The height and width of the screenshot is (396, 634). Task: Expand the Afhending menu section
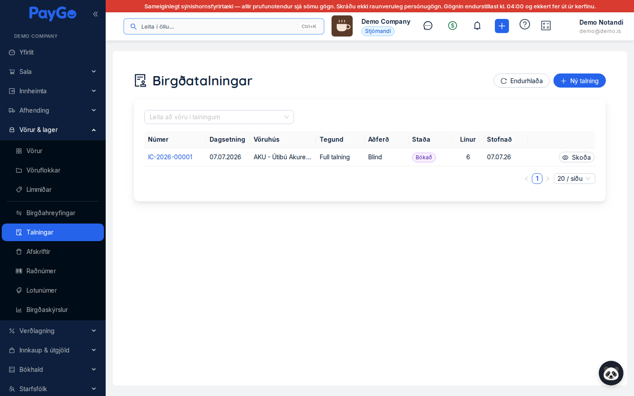[53, 110]
